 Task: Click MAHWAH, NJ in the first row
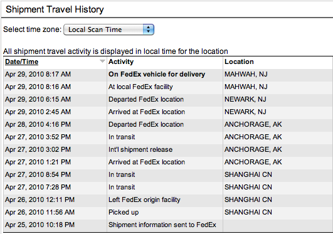tap(246, 74)
